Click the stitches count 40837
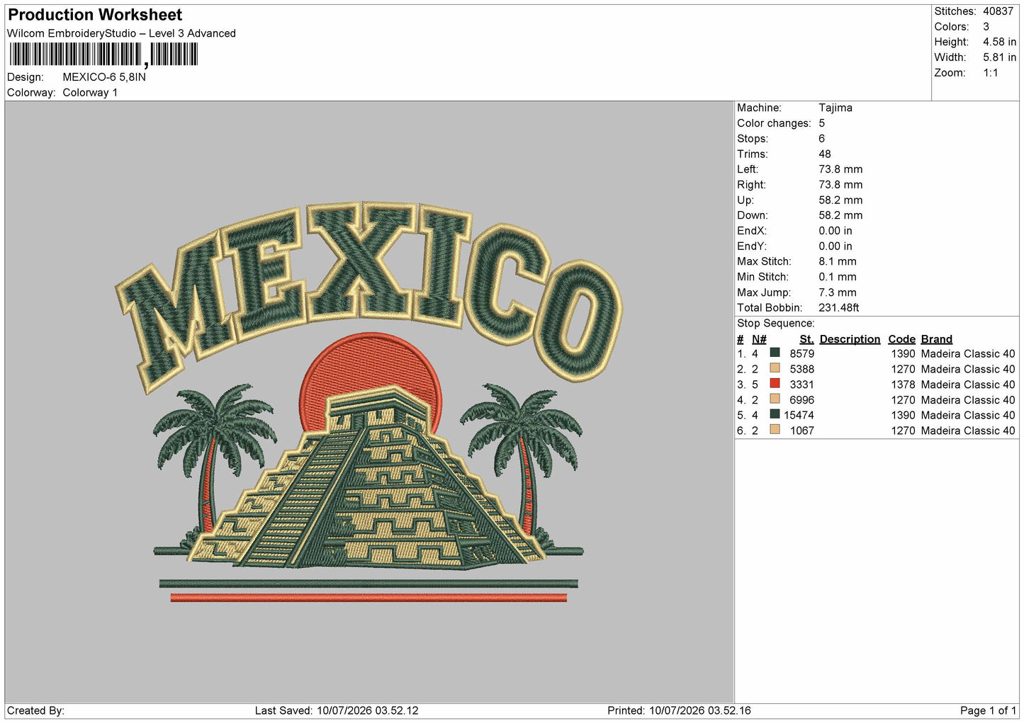1024x723 pixels. tap(998, 11)
